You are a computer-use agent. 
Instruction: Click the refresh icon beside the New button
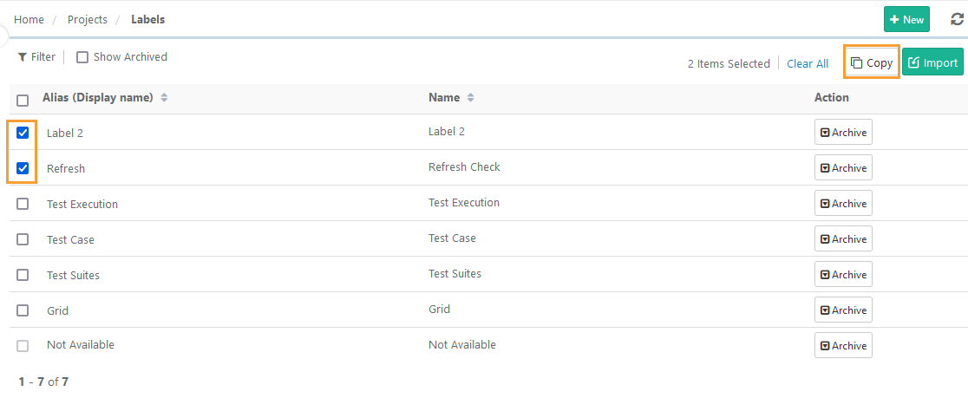tap(957, 19)
